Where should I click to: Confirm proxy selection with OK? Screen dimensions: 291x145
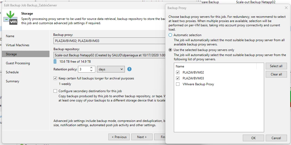(253, 138)
